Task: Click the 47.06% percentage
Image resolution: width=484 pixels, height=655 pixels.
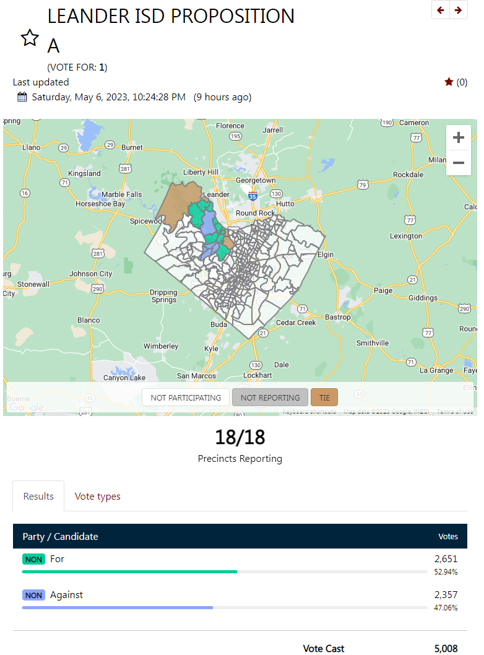Action: (x=446, y=608)
